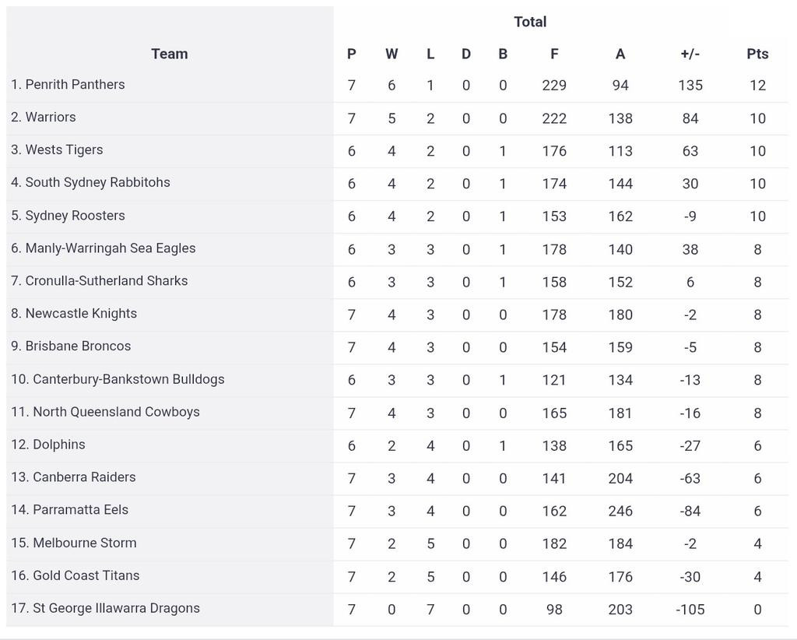Sort by the Team column header
The height and width of the screenshot is (640, 797).
tap(169, 54)
